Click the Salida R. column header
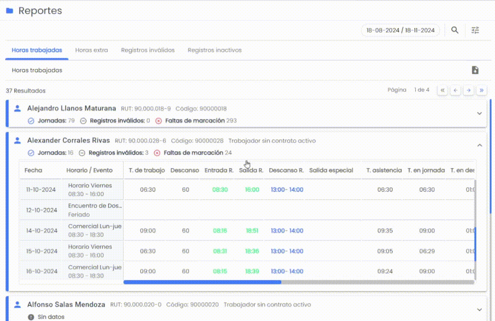Viewport: 495px width, 321px height. (x=251, y=170)
